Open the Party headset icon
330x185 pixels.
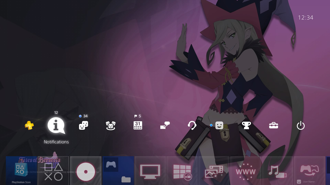pos(192,125)
